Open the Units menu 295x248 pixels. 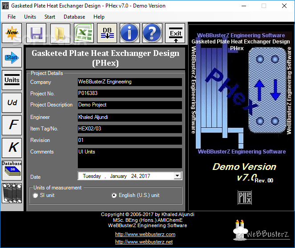(30, 17)
